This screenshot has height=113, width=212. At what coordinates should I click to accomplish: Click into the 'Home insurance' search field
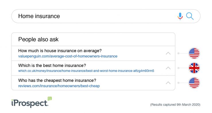[x=106, y=16]
